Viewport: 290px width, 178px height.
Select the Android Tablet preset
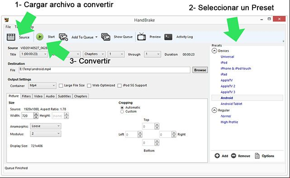pyautogui.click(x=231, y=104)
